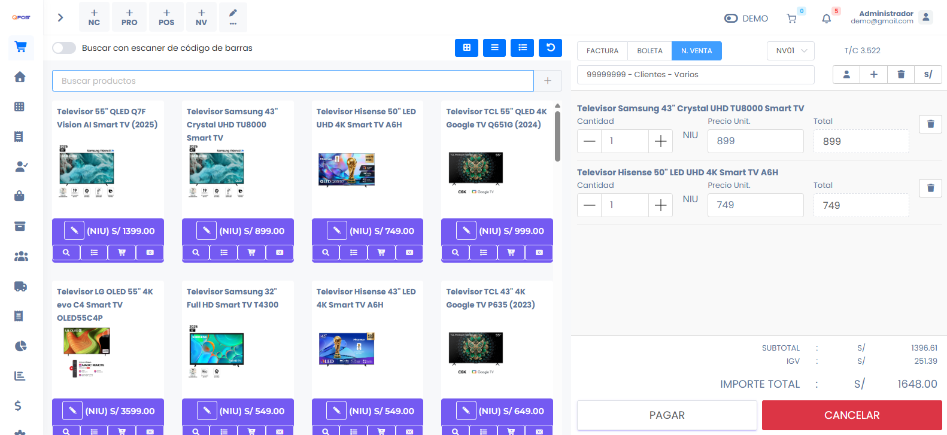Increase quantity of Hisense 50" LED
Image resolution: width=947 pixels, height=435 pixels.
tap(660, 205)
